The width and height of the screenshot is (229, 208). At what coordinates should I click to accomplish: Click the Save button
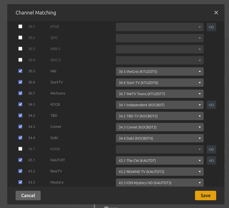pos(206,195)
